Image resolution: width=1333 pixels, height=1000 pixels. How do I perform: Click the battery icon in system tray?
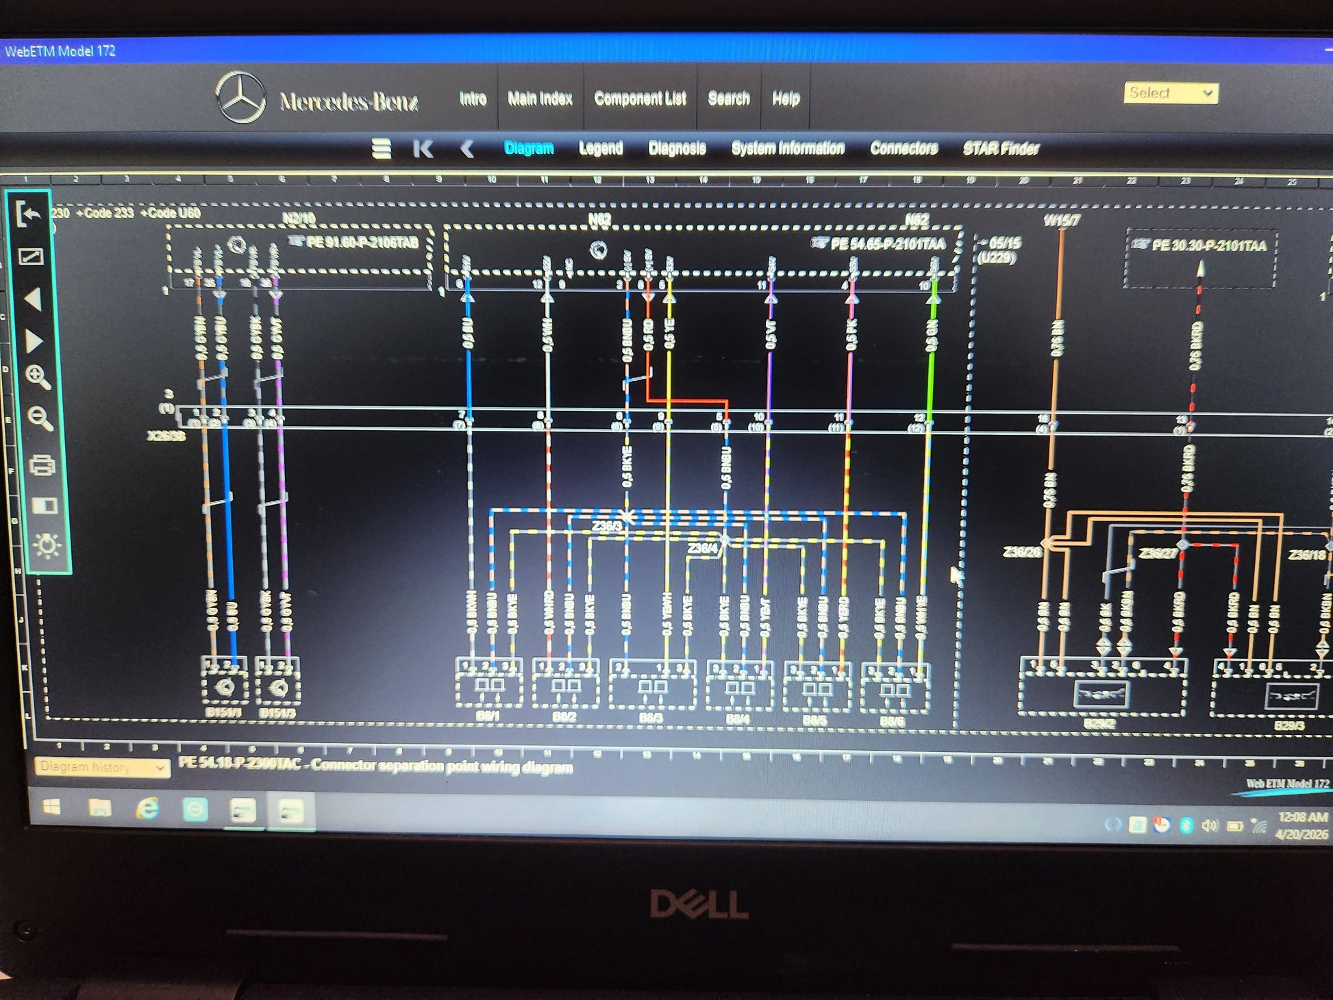pos(1234,826)
